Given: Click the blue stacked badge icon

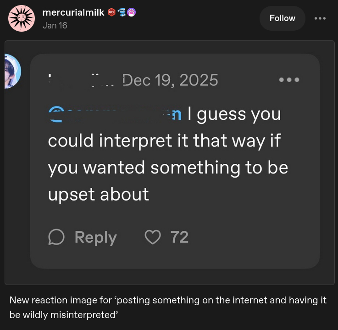Looking at the screenshot, I should (122, 13).
